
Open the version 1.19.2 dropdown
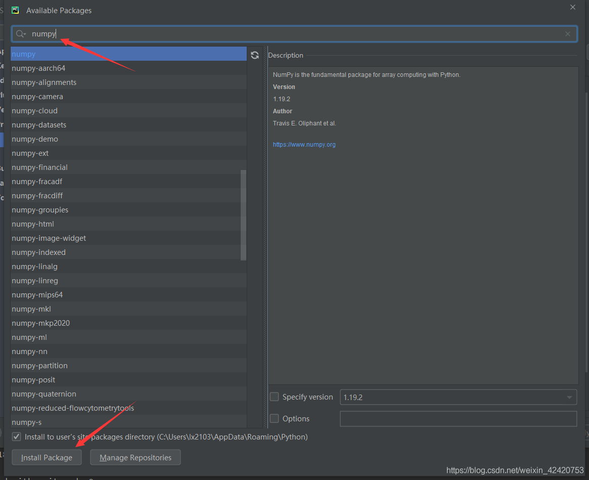pyautogui.click(x=569, y=397)
